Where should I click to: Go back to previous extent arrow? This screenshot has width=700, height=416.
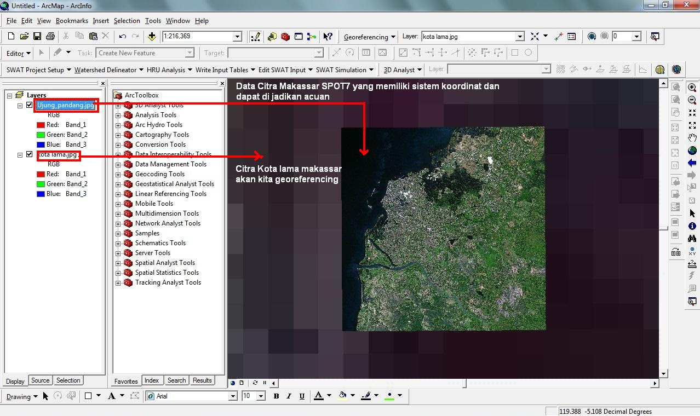(x=692, y=163)
